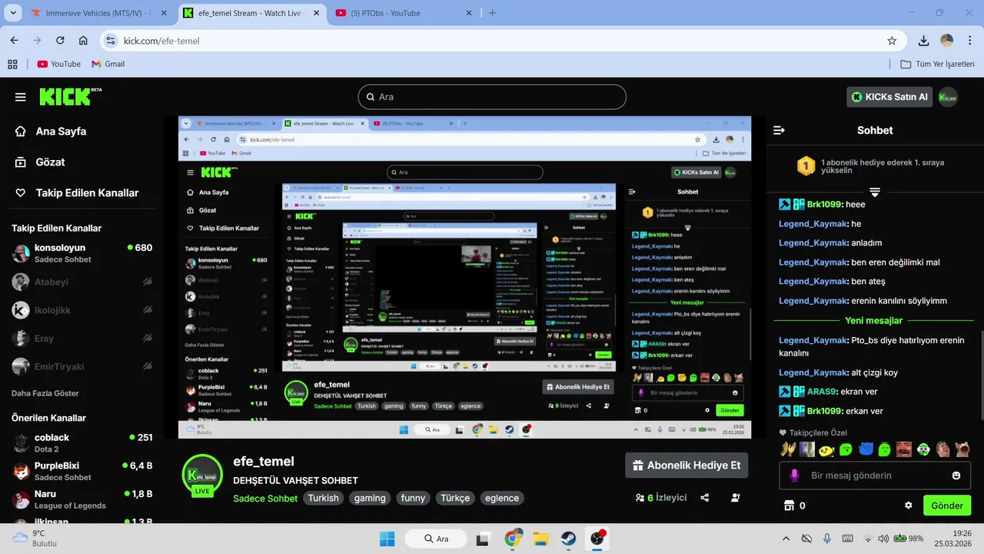Click the purple microphone icon in chat
This screenshot has width=984, height=554.
click(795, 476)
